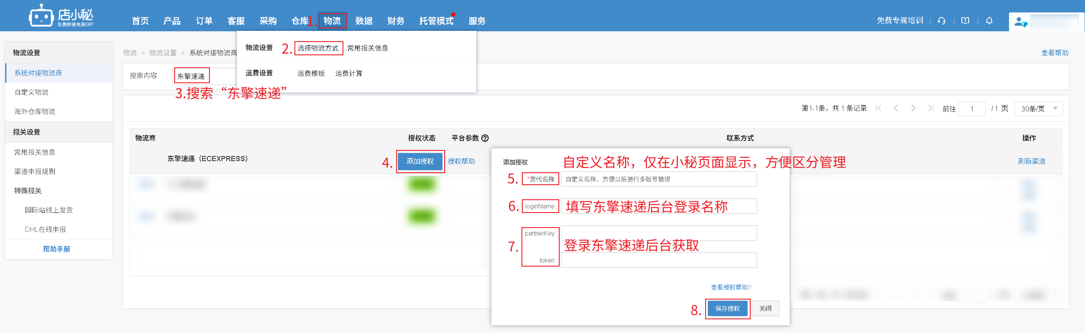Image resolution: width=1085 pixels, height=333 pixels.
Task: Select 运费计算 in the dropdown menu
Action: 349,73
